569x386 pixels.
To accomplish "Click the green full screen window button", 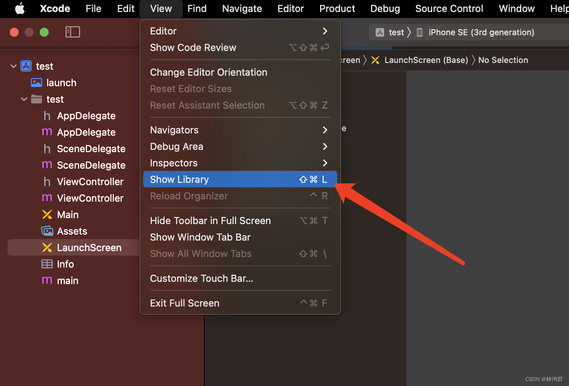I will [44, 32].
